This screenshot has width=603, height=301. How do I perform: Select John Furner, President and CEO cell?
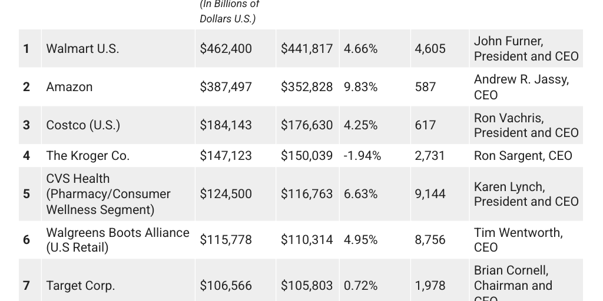[526, 49]
